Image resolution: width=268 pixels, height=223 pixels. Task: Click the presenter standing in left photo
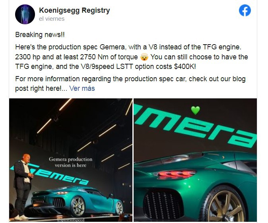(23, 186)
